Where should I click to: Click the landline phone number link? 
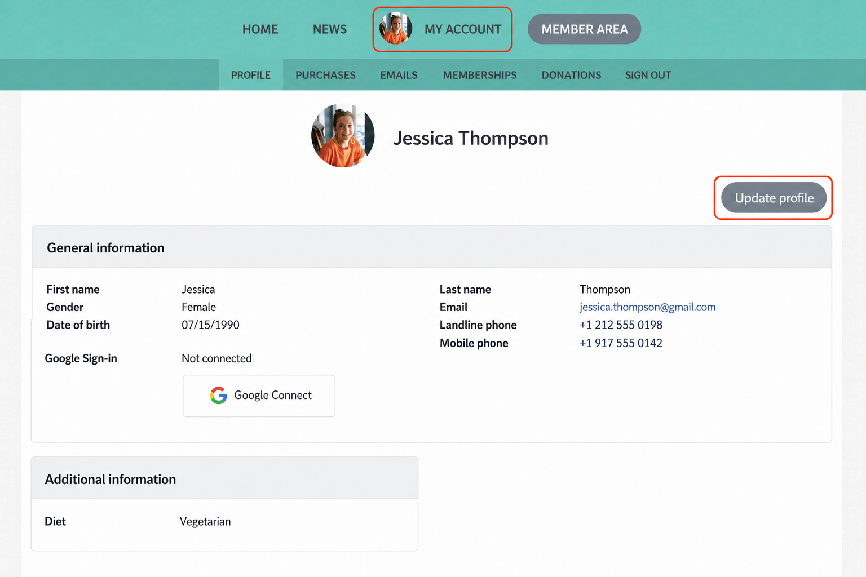(x=621, y=325)
